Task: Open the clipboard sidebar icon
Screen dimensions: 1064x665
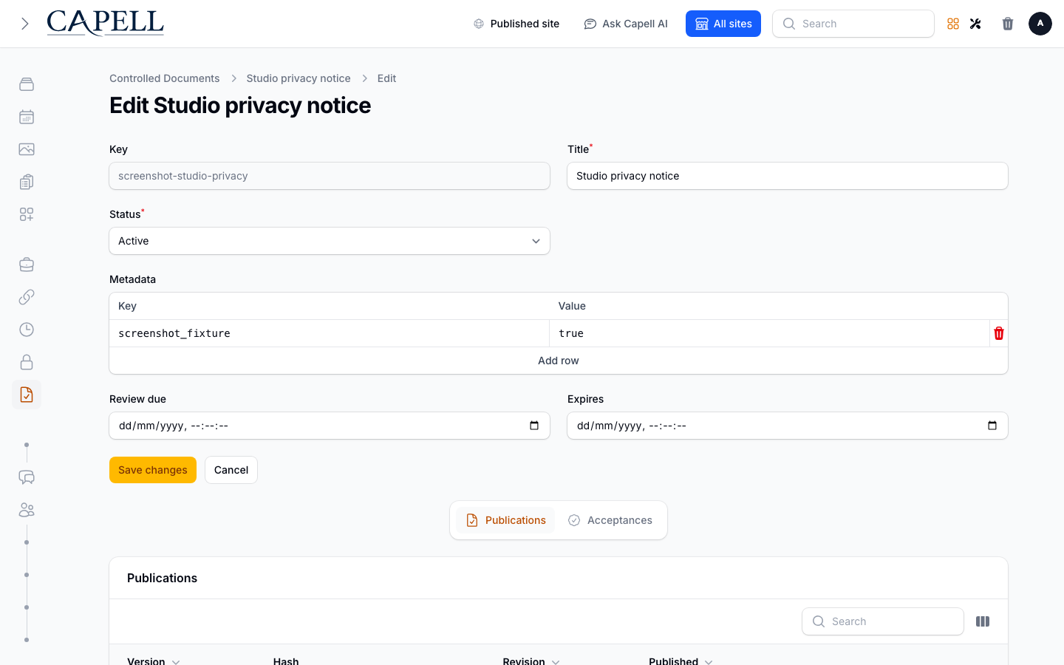Action: (27, 182)
